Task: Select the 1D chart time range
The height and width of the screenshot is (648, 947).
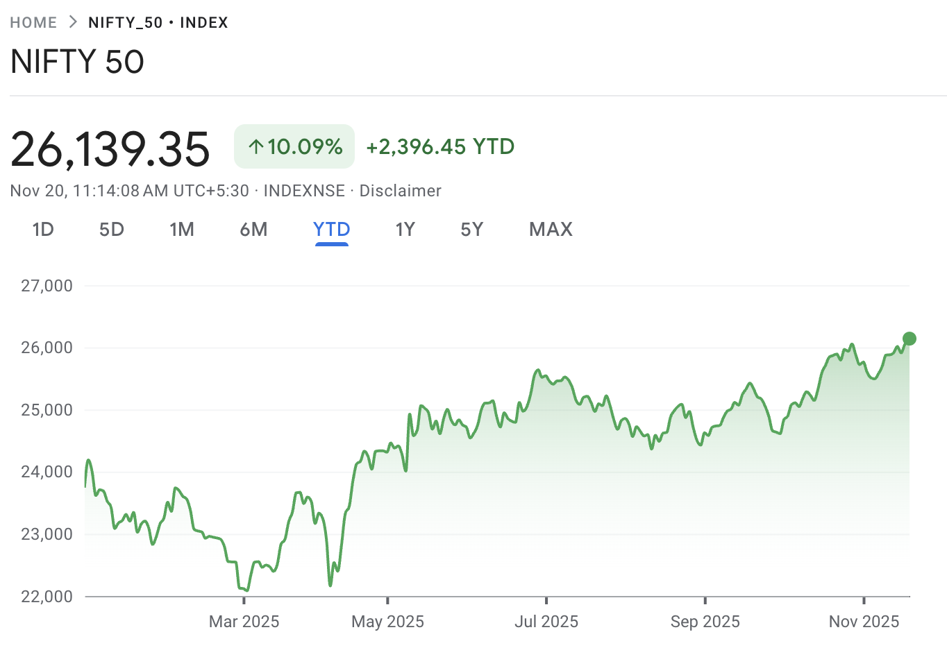Action: coord(43,229)
